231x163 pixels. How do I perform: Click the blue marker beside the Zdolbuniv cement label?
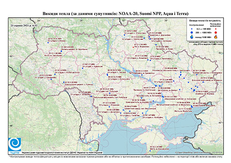(x=61, y=51)
